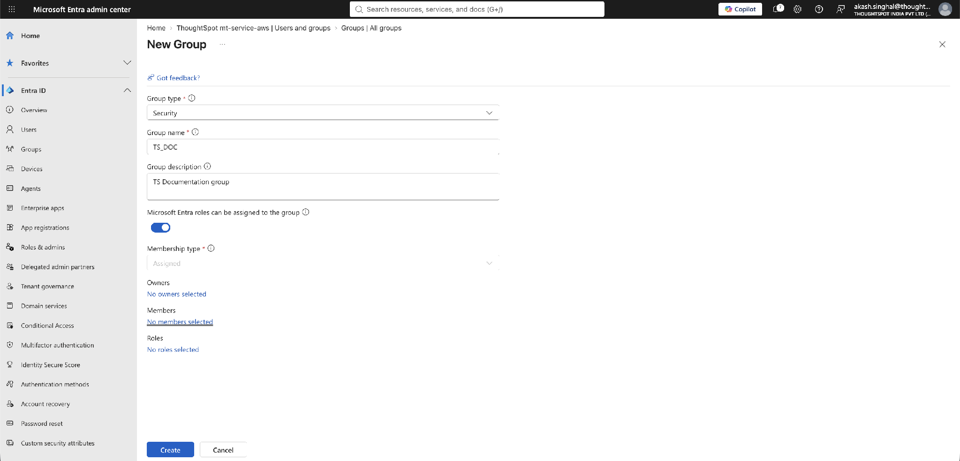Open Groups | All groups breadcrumb
This screenshot has height=461, width=960.
click(371, 28)
